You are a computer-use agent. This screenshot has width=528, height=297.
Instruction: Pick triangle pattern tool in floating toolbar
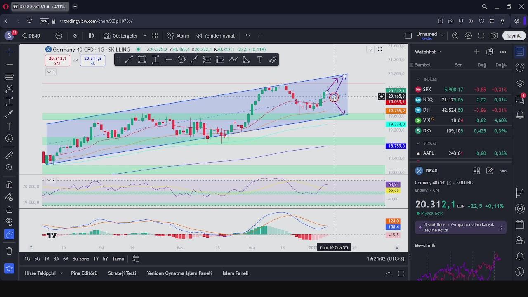click(247, 60)
